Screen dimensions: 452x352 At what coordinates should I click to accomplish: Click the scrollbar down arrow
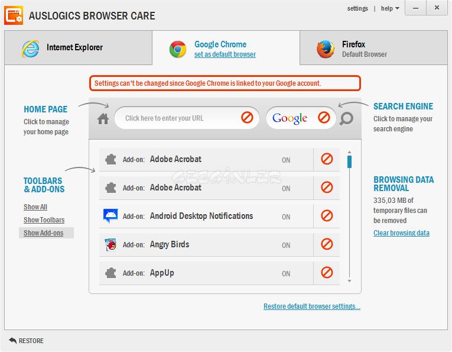[x=349, y=281]
